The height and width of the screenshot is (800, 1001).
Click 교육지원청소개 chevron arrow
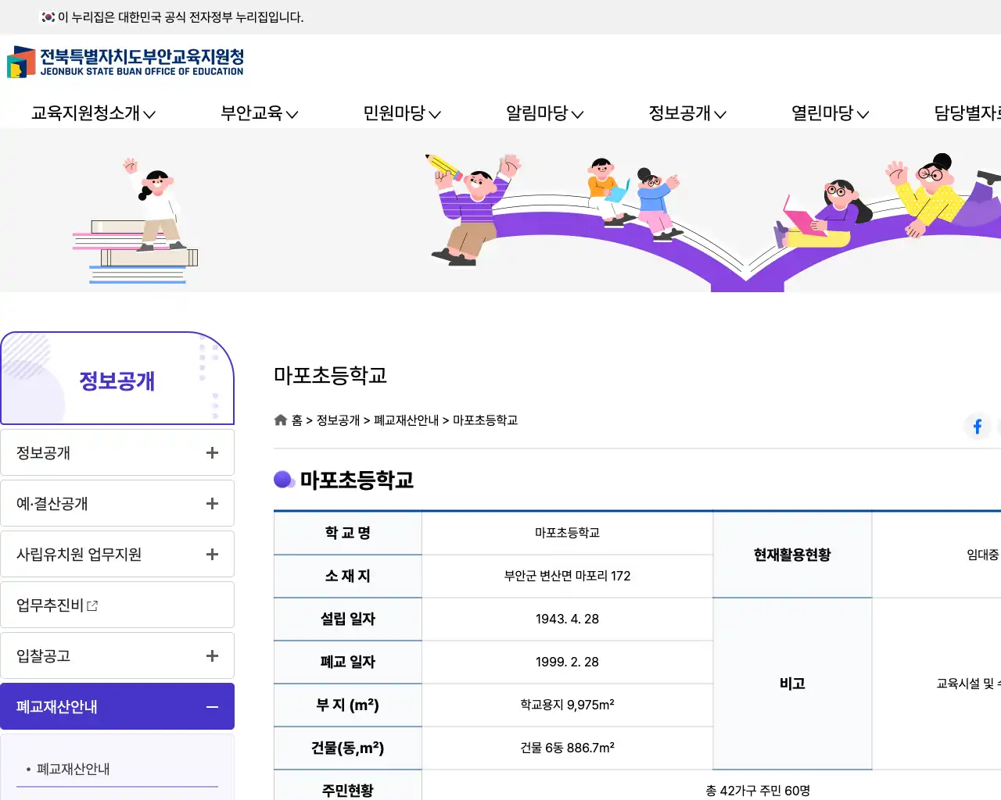coord(149,114)
